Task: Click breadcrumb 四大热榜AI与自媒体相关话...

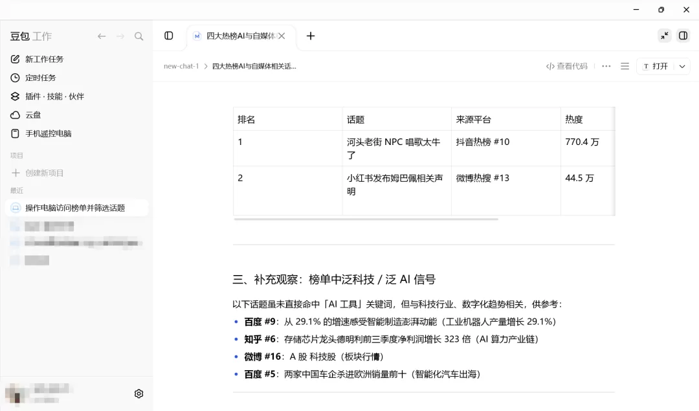Action: (254, 67)
